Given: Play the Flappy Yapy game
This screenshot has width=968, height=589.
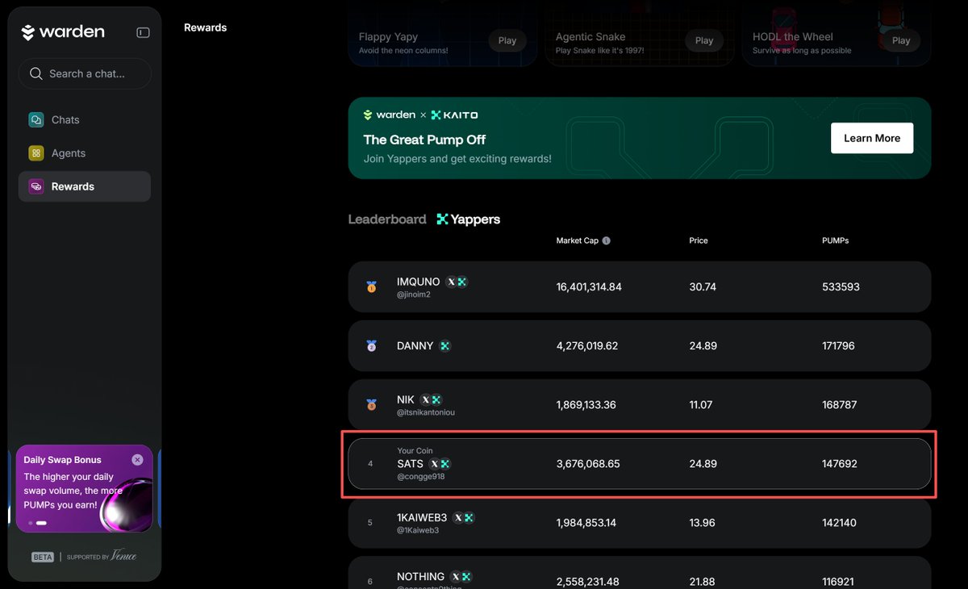Looking at the screenshot, I should [x=507, y=40].
